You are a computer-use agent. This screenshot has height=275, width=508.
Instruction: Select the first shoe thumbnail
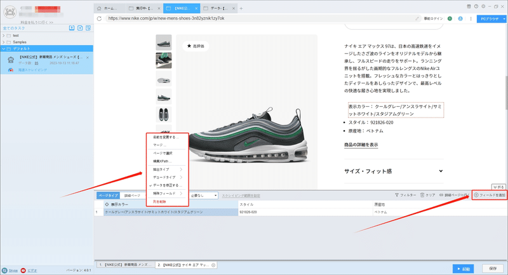click(164, 43)
